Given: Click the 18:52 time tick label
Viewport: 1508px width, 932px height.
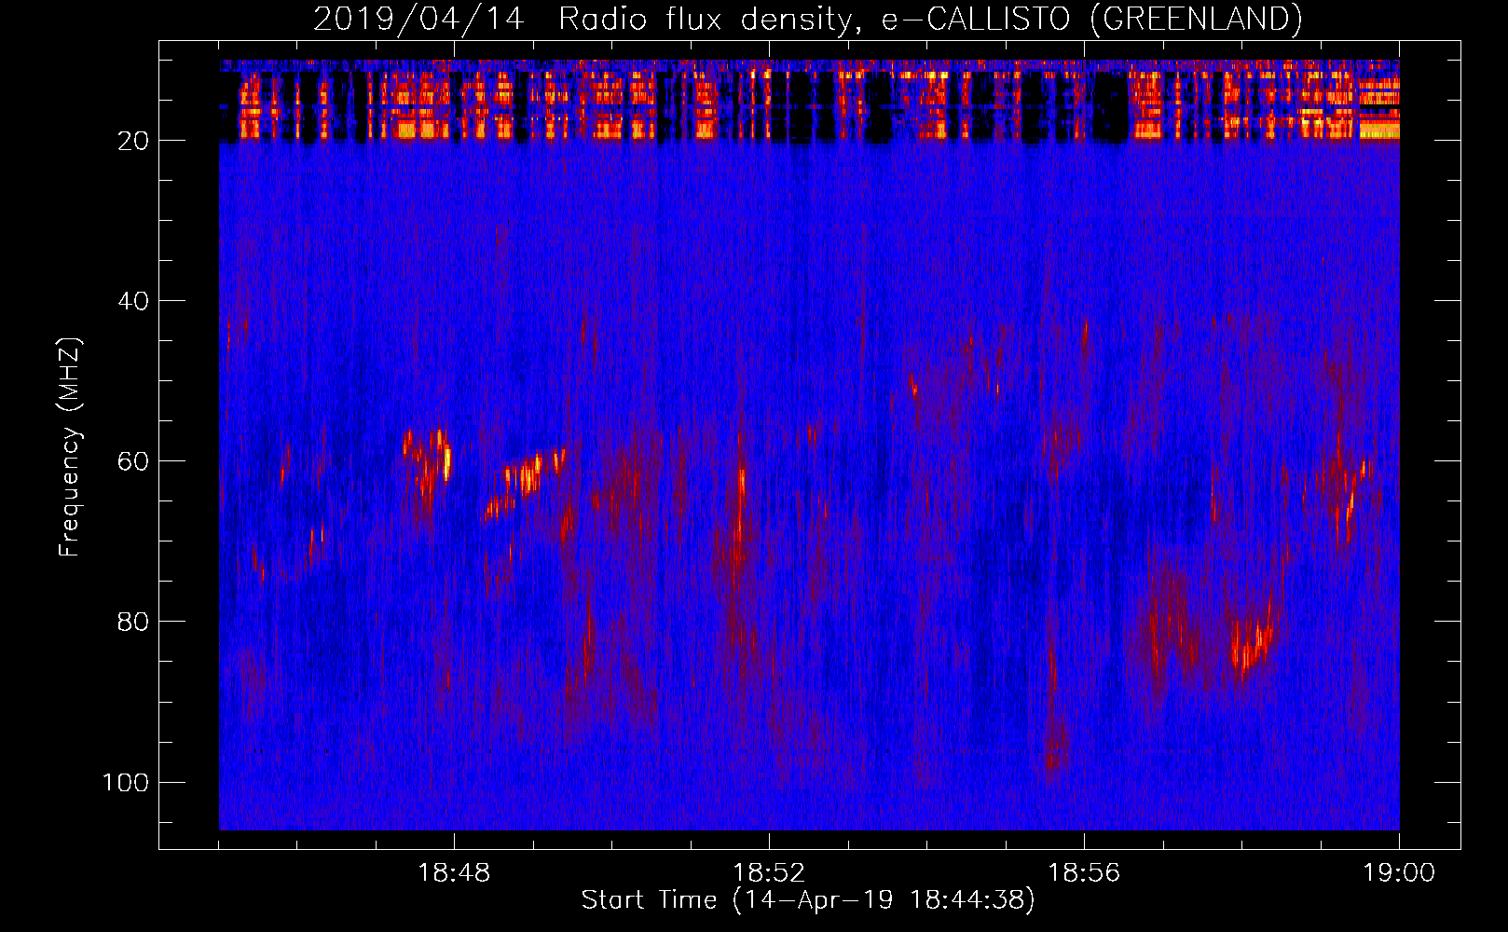Looking at the screenshot, I should (769, 873).
